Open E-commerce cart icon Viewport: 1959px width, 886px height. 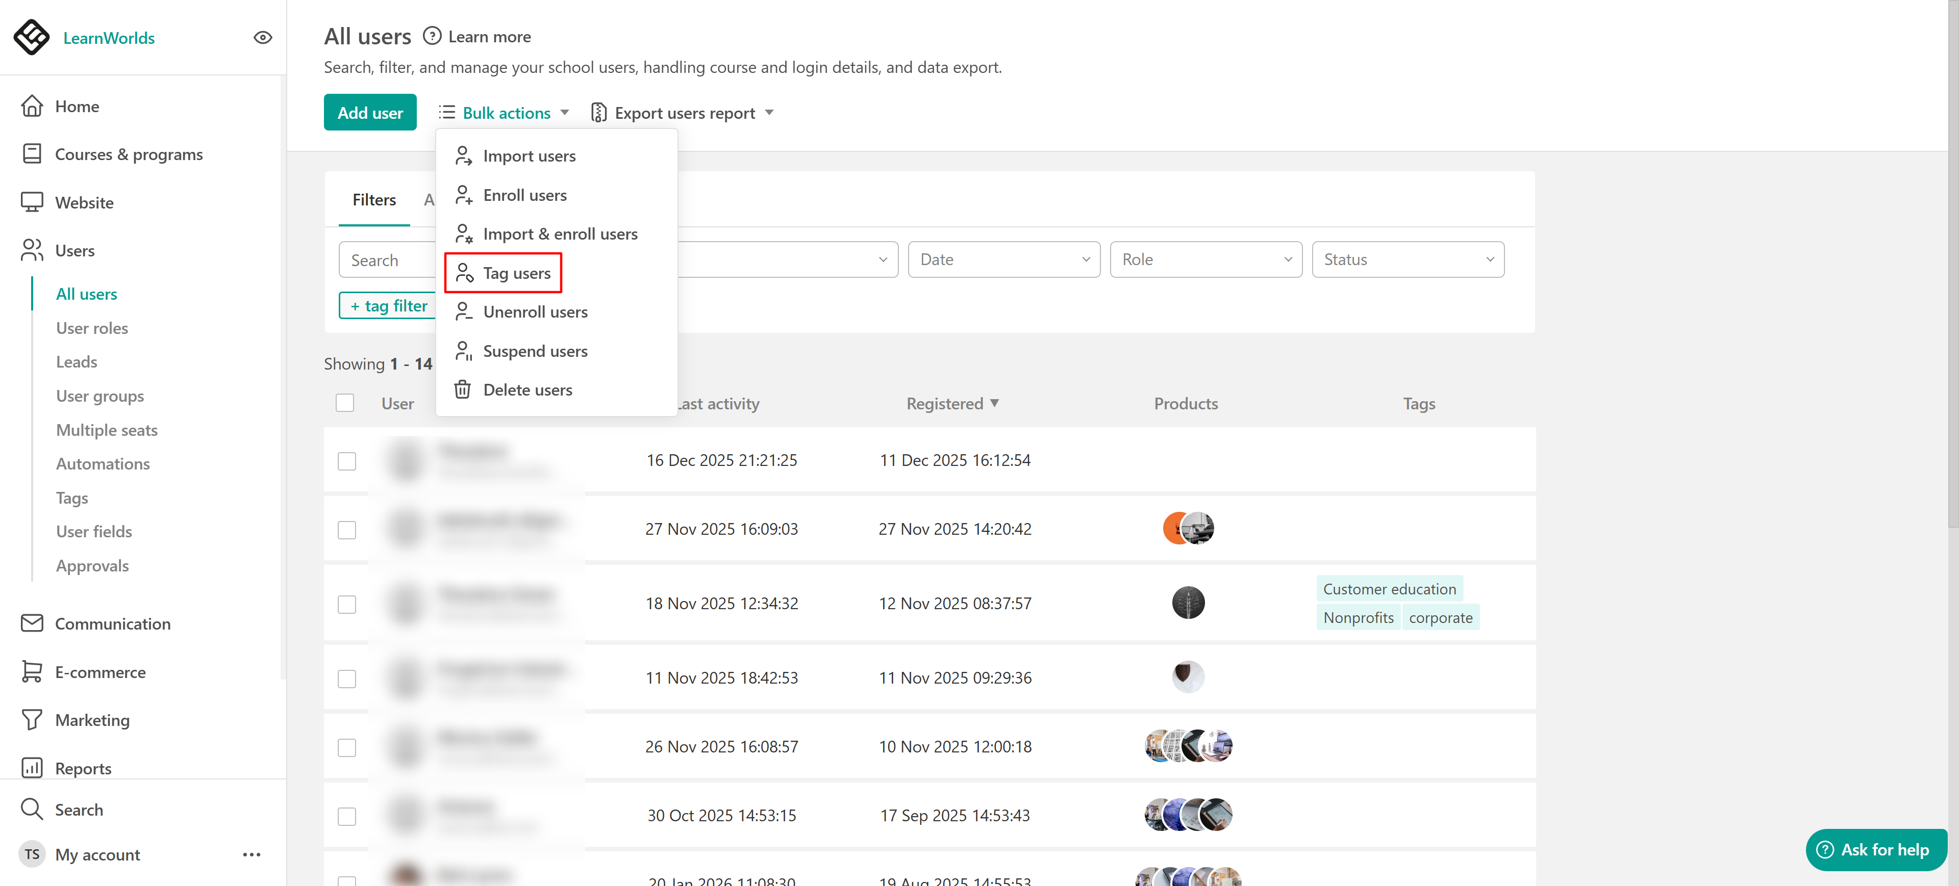[x=32, y=672]
